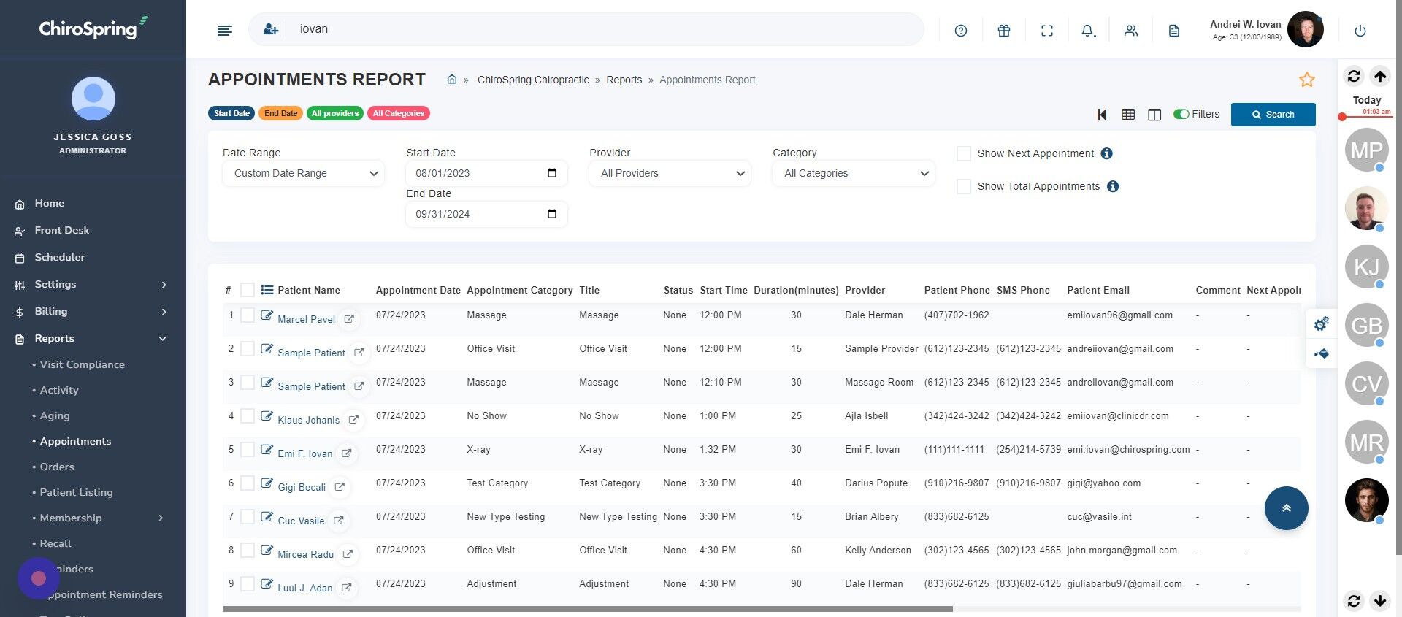1402x617 pixels.
Task: Check row 1 Marcel Pavel checkbox
Action: pyautogui.click(x=248, y=315)
